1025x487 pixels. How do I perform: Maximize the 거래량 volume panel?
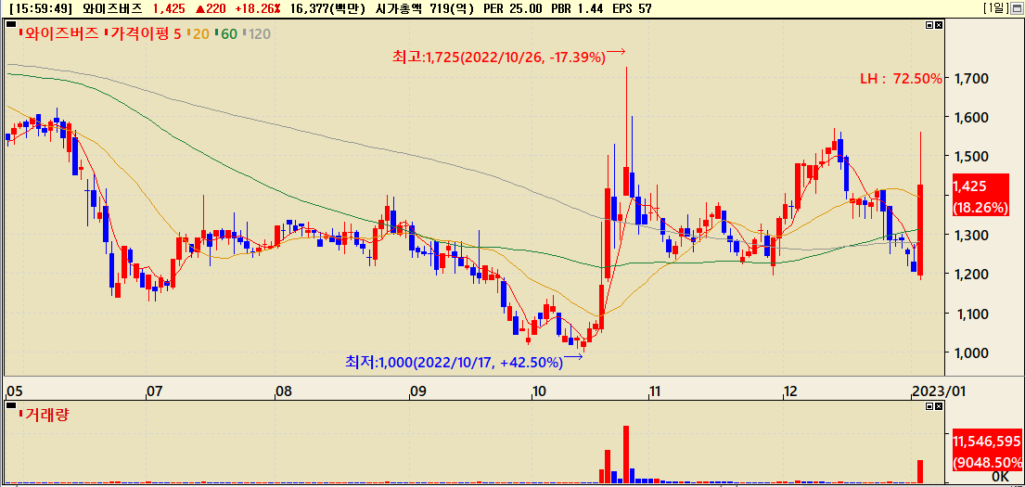(x=930, y=406)
